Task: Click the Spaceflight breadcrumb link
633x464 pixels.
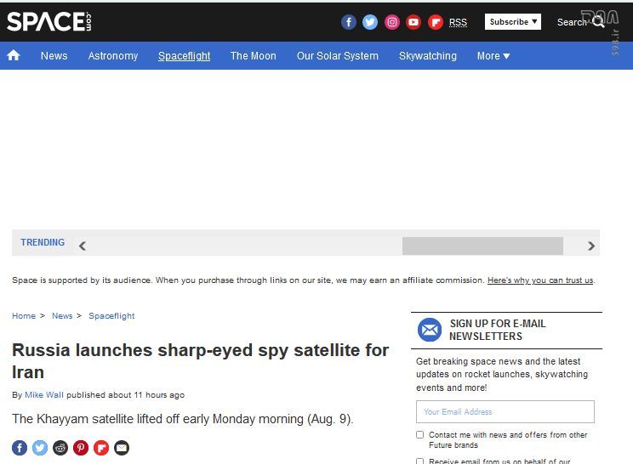Action: [111, 316]
